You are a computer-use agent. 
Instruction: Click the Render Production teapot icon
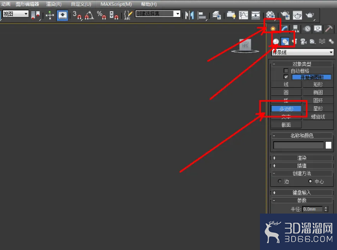click(310, 15)
